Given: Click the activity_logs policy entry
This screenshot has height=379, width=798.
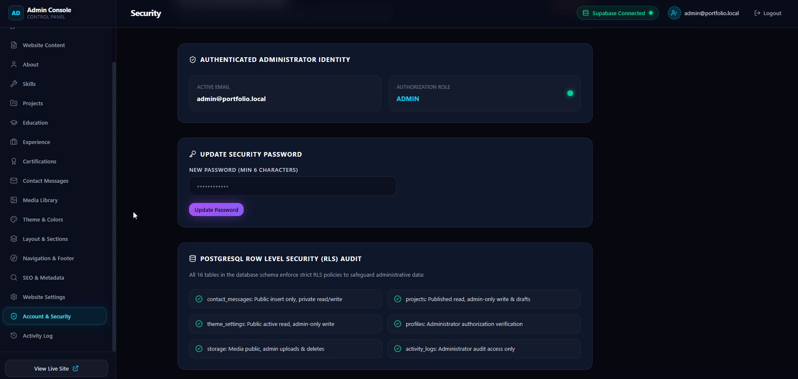Looking at the screenshot, I should click(x=484, y=349).
